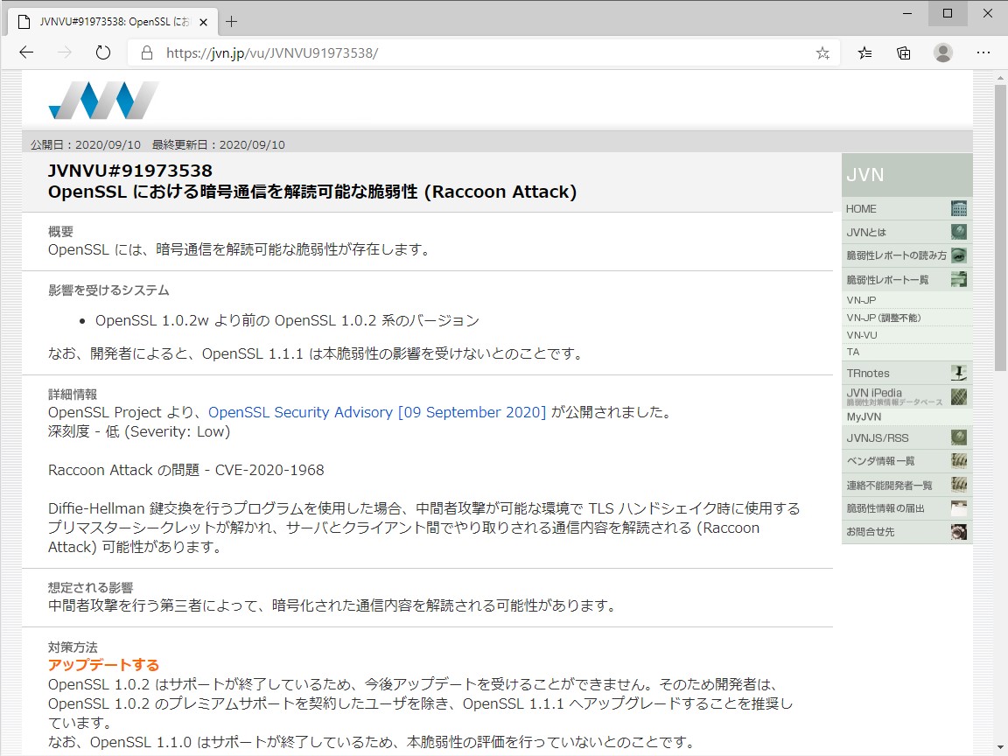Click the 最終更新日:2020/09/10 date text

(x=218, y=144)
